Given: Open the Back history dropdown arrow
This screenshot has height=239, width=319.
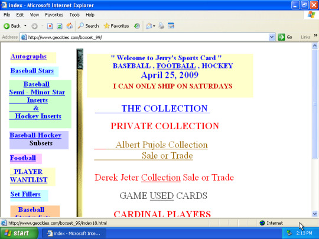Looking at the screenshot, I should [x=25, y=26].
